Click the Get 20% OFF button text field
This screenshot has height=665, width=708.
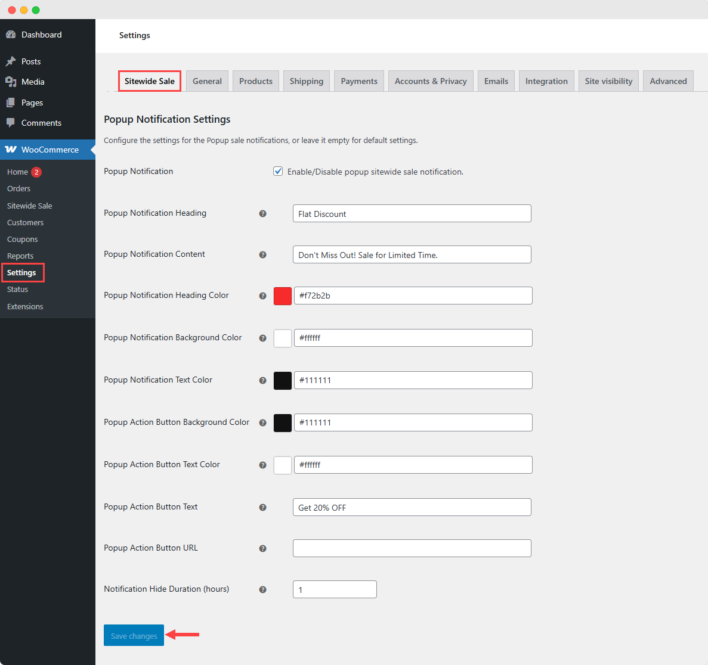tap(412, 507)
